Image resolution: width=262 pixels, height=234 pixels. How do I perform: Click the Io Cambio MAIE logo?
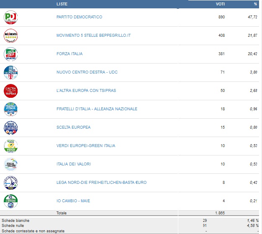click(x=11, y=201)
